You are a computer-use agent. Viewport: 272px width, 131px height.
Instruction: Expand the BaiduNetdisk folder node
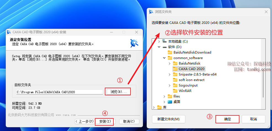coord(170,63)
